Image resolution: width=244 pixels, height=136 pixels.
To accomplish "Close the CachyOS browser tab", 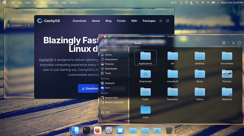I will coord(29,25).
